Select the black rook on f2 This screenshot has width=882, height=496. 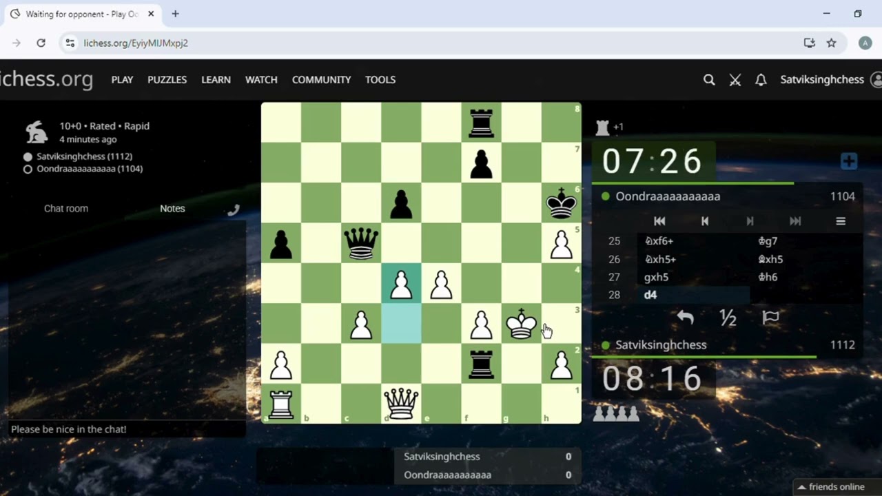coord(481,364)
